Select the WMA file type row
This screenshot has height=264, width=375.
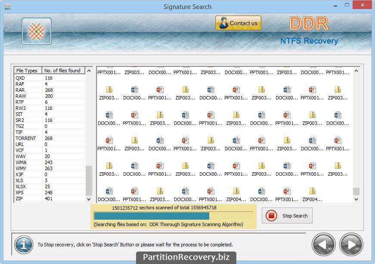[x=50, y=162]
